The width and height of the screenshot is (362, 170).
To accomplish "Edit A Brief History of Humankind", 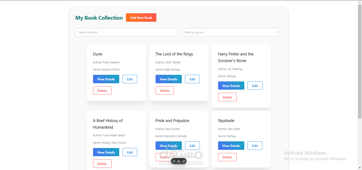I will point(130,152).
